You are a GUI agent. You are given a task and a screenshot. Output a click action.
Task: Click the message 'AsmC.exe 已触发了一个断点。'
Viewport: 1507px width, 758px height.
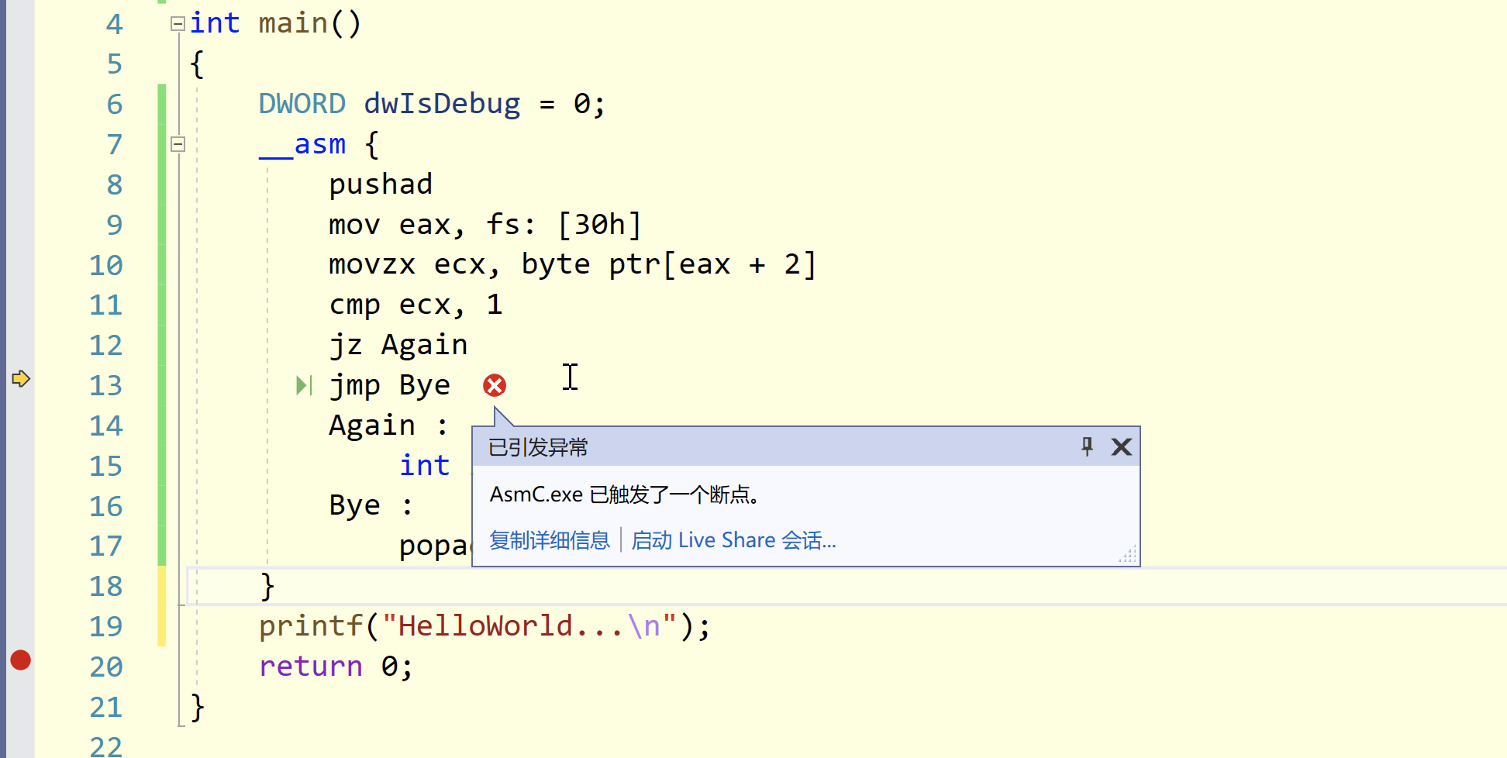[x=624, y=494]
